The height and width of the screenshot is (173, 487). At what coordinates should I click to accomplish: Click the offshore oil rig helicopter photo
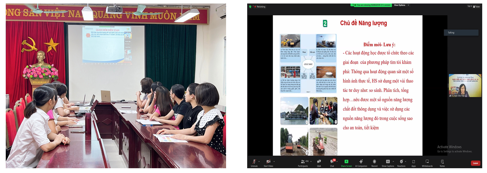click(x=326, y=41)
